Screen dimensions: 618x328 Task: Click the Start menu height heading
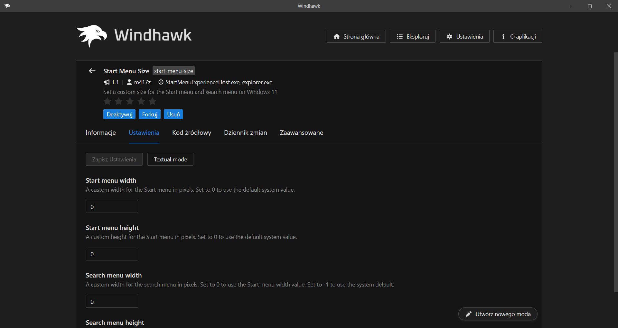pos(112,228)
